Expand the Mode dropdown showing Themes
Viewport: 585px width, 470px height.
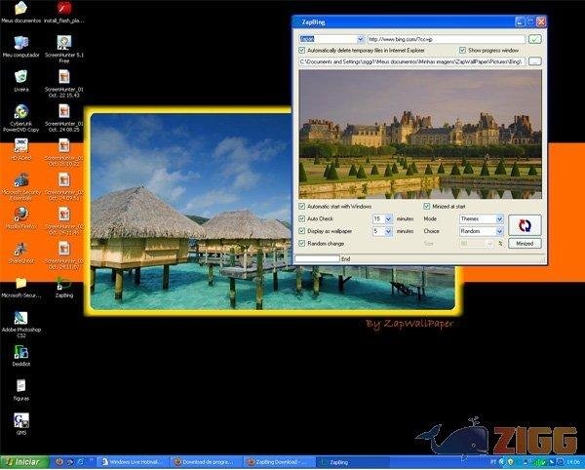499,219
